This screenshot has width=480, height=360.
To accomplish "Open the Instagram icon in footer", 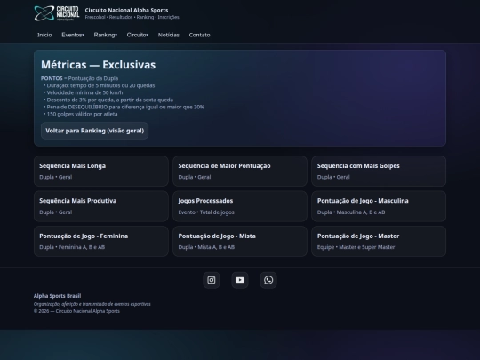I will [x=212, y=280].
